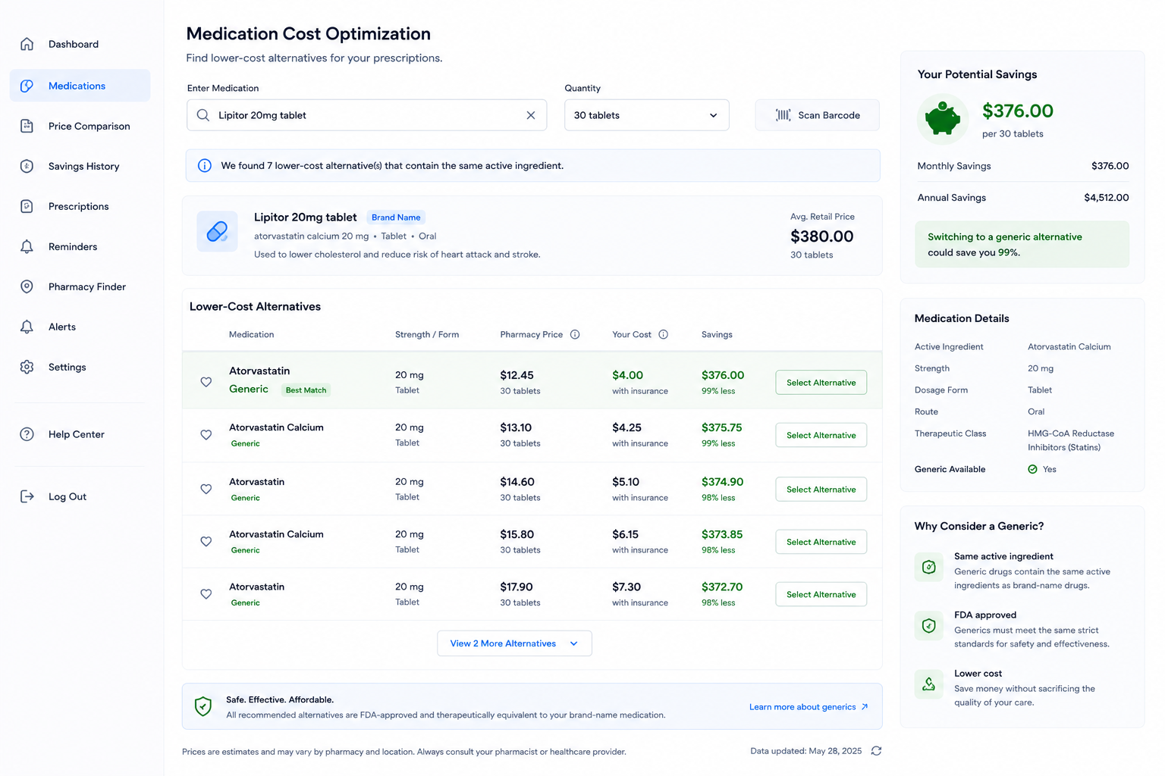Click the Reminders bell icon

pyautogui.click(x=27, y=246)
